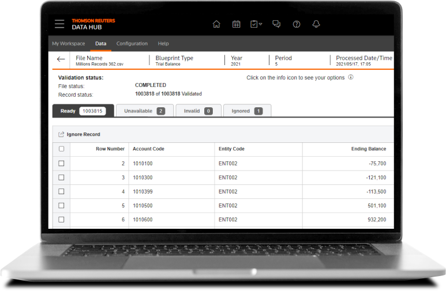
Task: Switch to the Unavailable tab
Action: 144,111
